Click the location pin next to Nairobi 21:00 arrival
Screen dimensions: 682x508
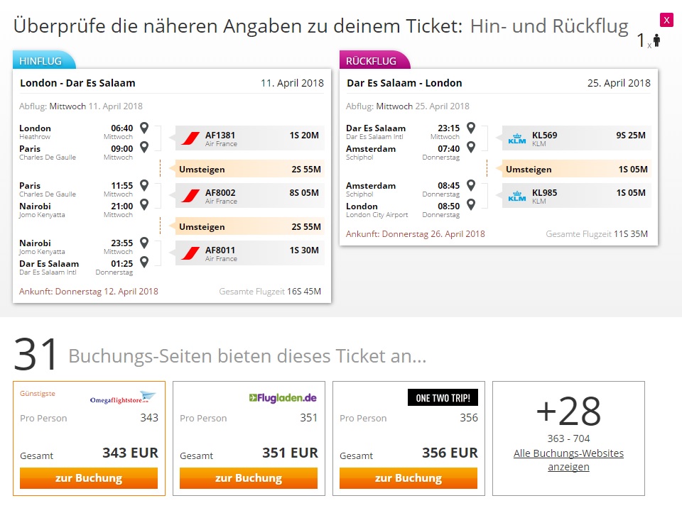[x=144, y=204]
